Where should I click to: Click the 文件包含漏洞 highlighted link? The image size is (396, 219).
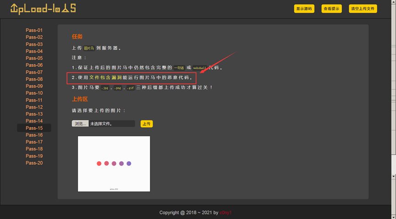(x=106, y=77)
